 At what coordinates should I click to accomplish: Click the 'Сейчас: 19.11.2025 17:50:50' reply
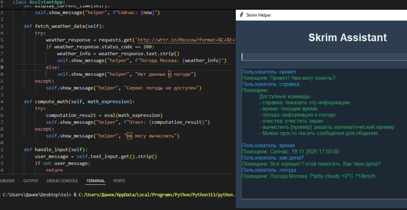pos(304,152)
